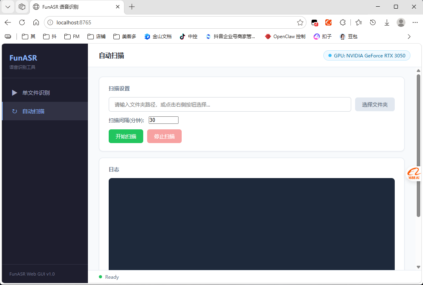Open the 店铺 bookmarks folder
The image size is (423, 285).
[97, 37]
